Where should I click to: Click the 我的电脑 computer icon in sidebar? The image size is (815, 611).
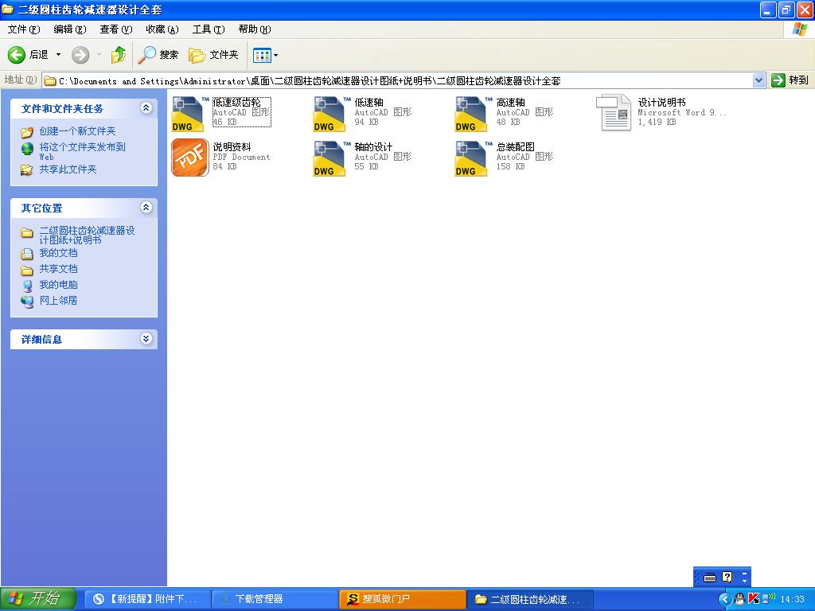coord(27,286)
